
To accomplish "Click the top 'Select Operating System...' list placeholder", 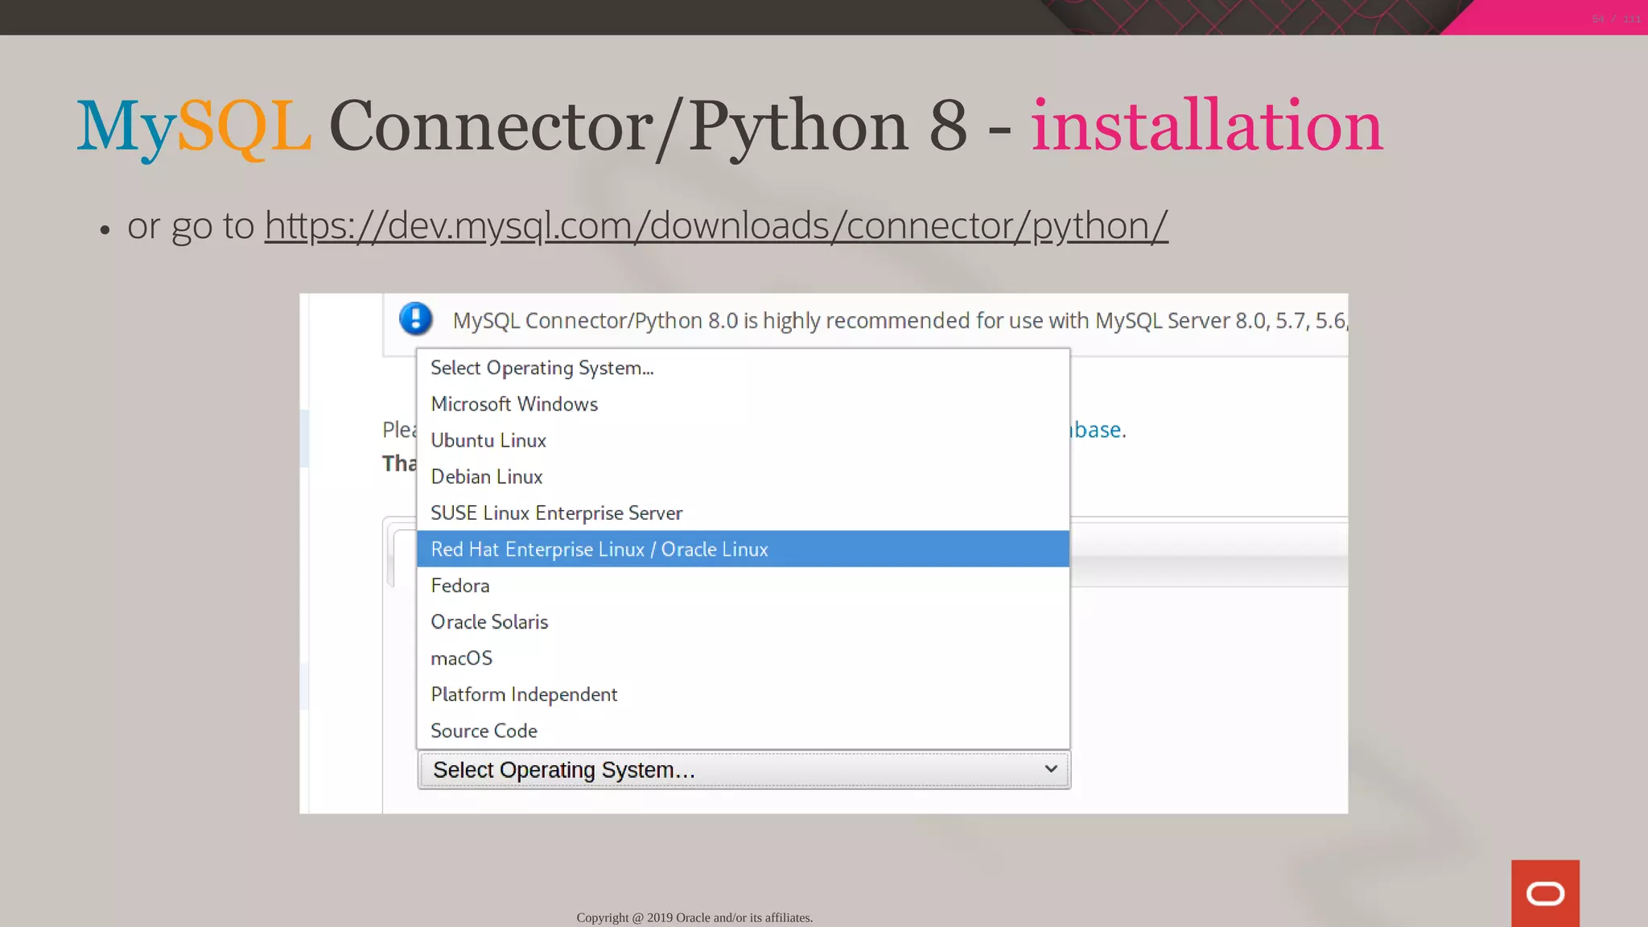I will click(542, 368).
